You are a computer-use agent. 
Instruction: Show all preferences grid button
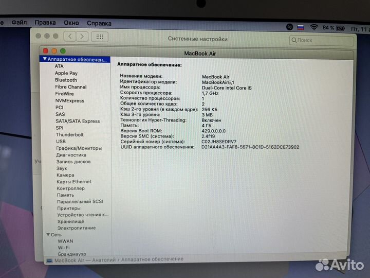pyautogui.click(x=100, y=37)
